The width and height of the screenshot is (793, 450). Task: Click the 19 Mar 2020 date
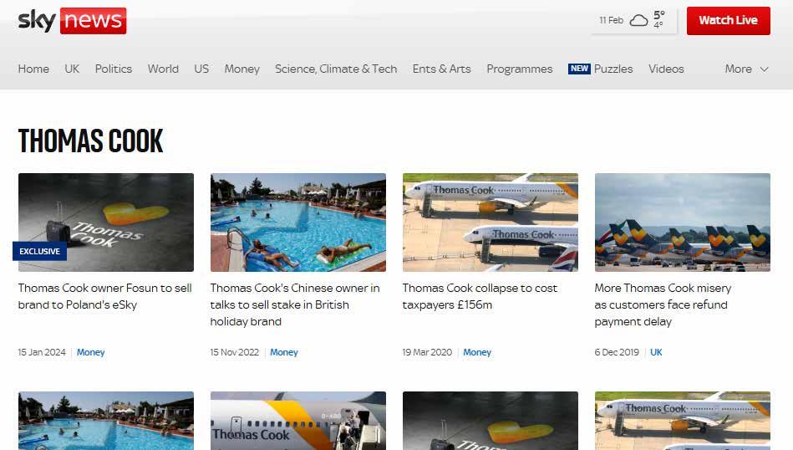point(427,352)
